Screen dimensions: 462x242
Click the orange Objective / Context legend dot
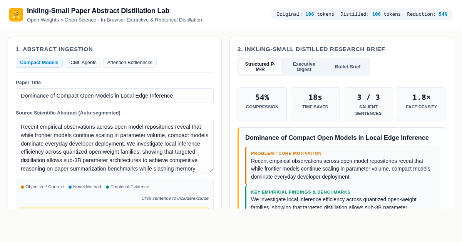22,187
